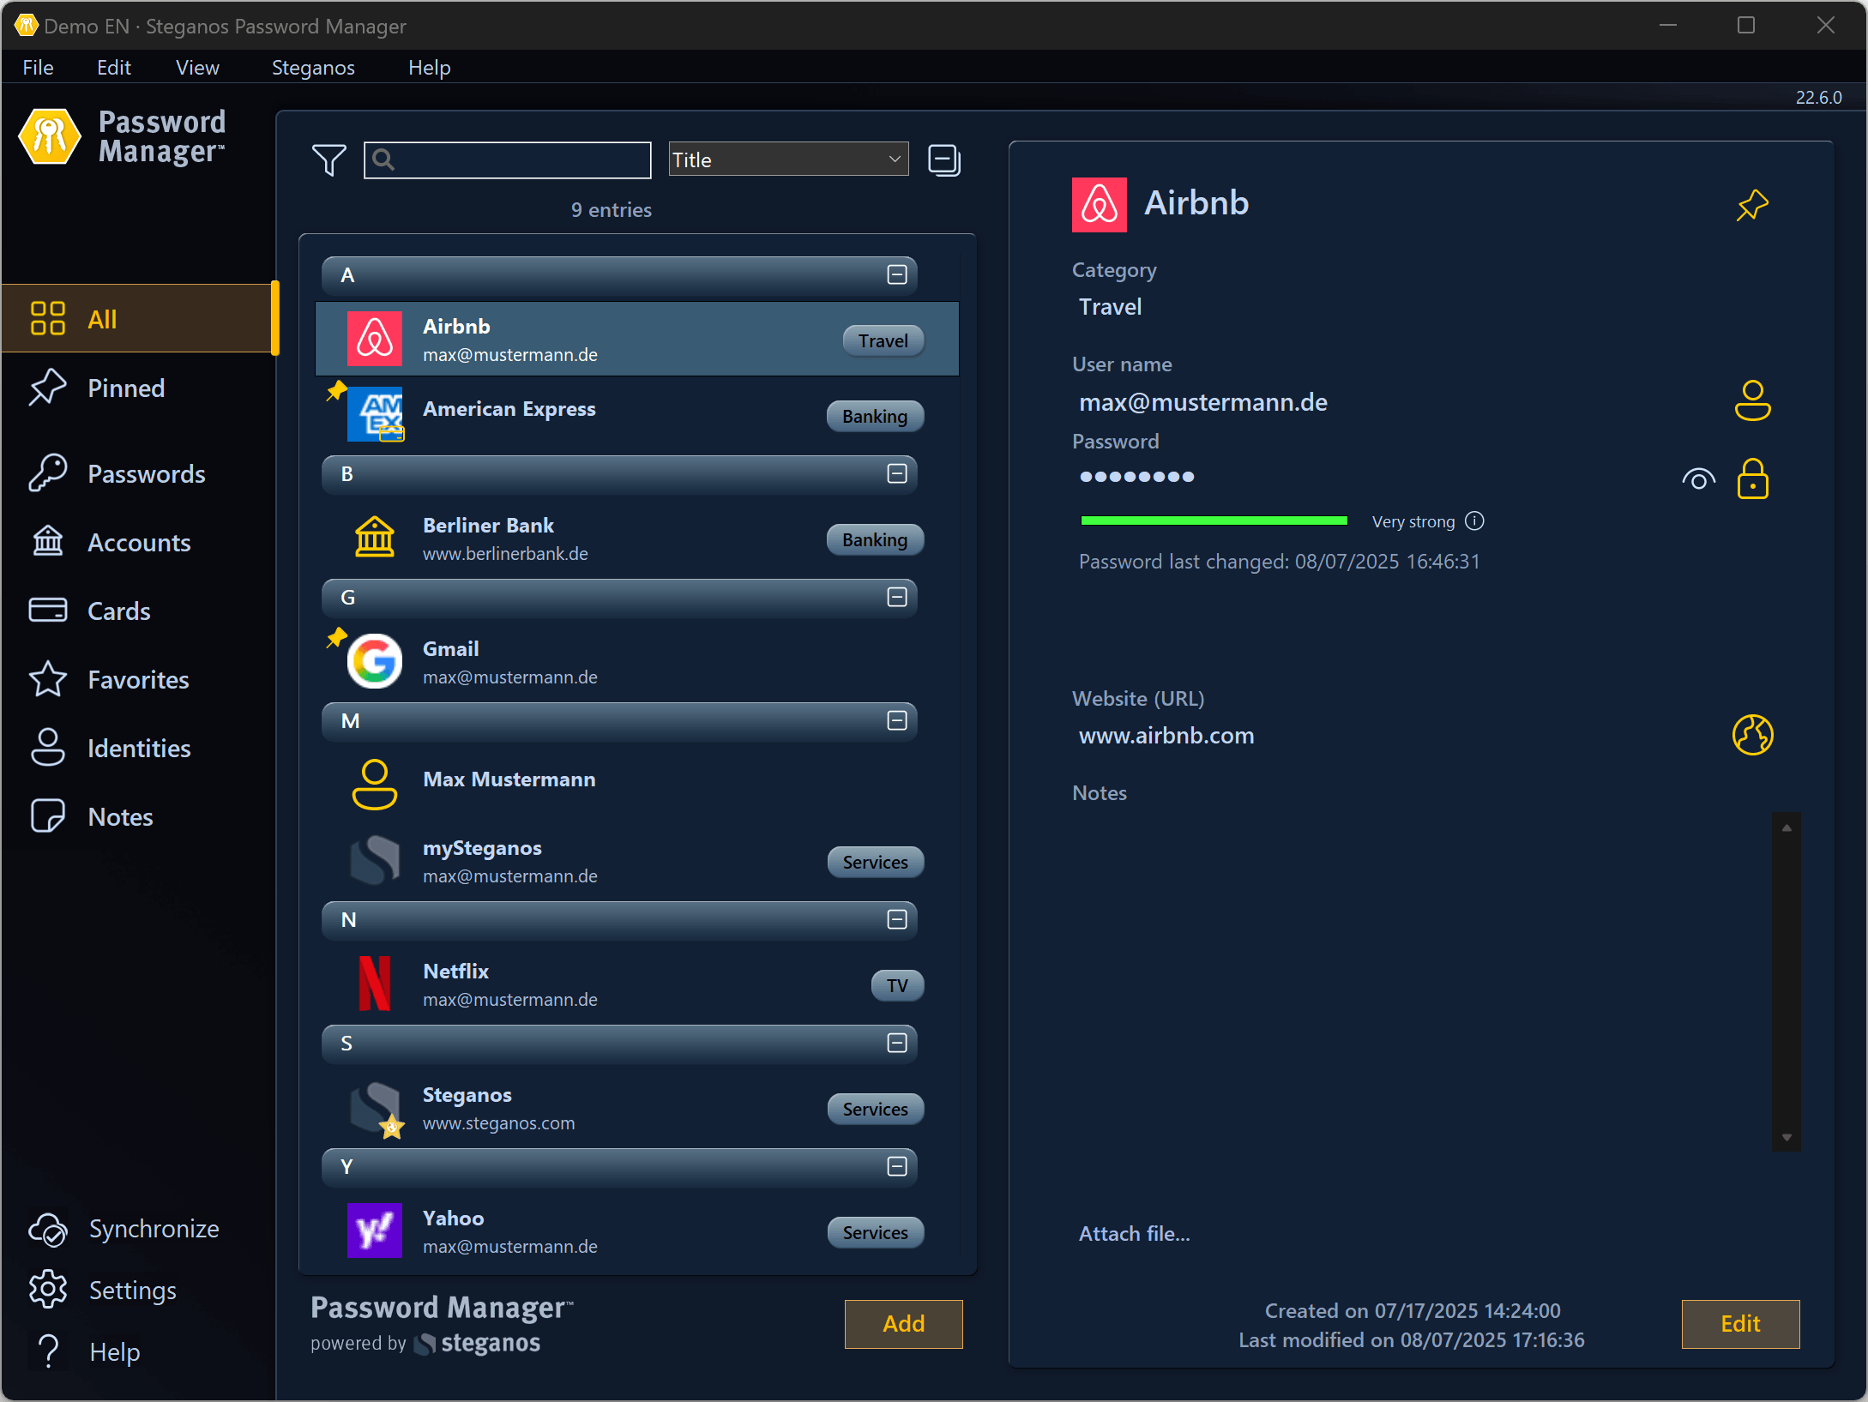Open airbnb.com via the globe icon

coord(1753,735)
